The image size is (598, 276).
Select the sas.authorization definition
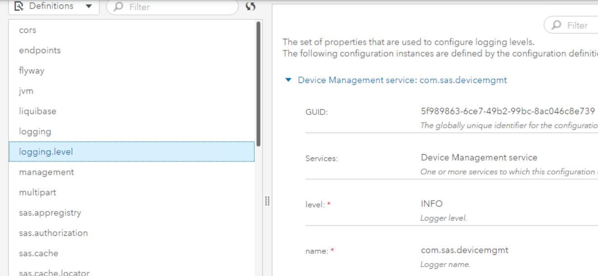point(131,233)
